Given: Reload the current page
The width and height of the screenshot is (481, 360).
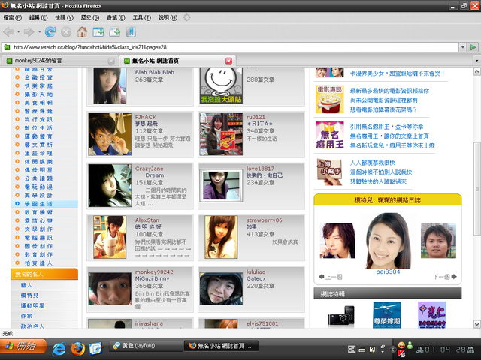Looking at the screenshot, I should (50, 31).
